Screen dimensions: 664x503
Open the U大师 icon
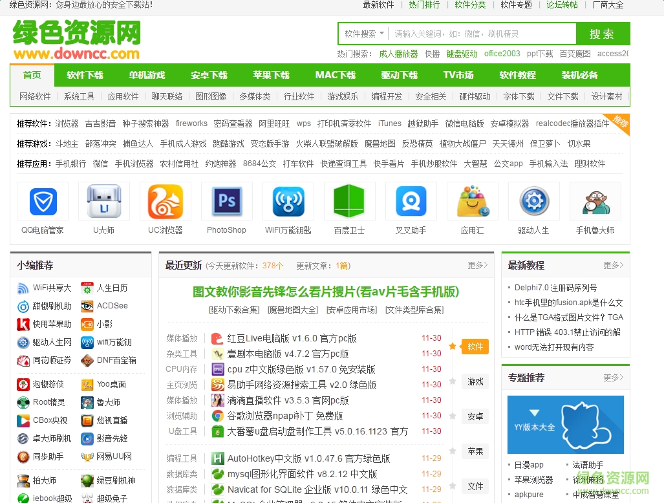pos(103,201)
